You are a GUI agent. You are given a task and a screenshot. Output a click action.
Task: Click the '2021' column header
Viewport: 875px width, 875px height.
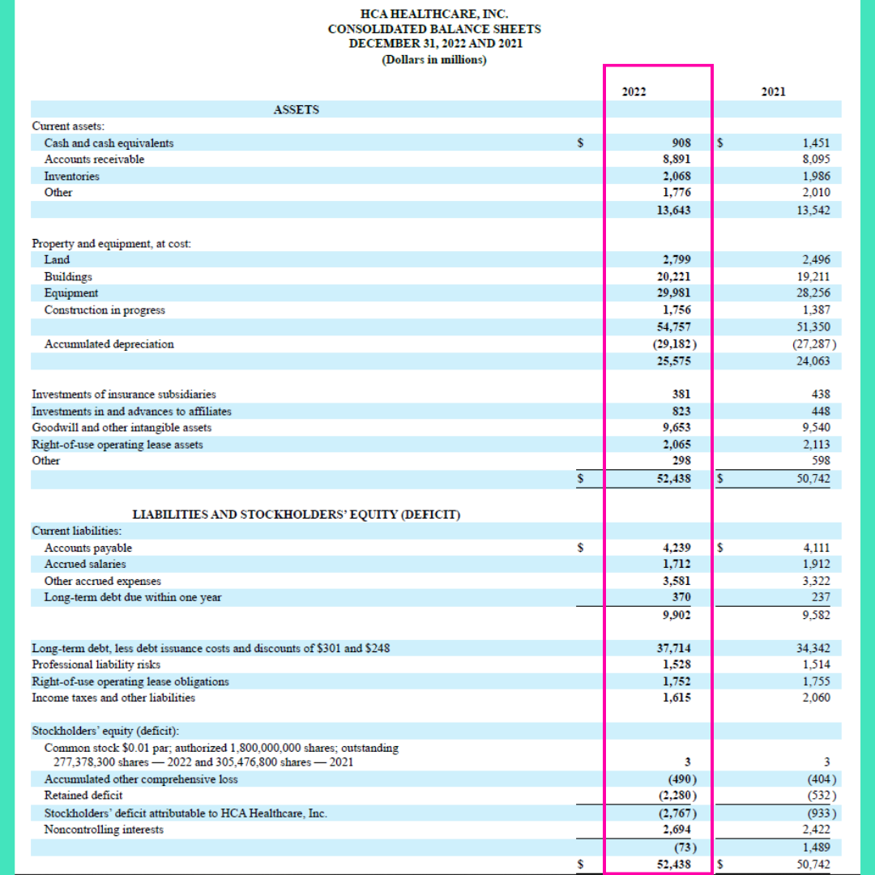[x=774, y=92]
